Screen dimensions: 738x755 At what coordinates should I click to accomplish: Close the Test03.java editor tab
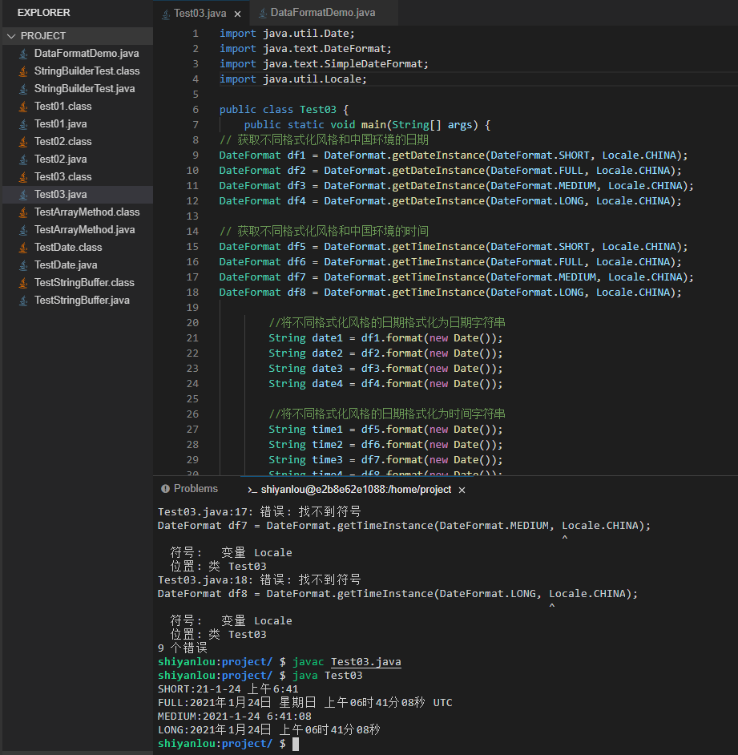point(237,14)
